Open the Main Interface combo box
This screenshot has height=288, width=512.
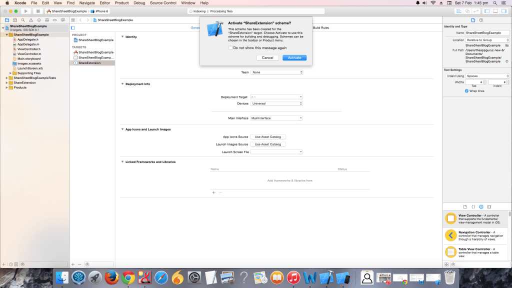(276, 118)
